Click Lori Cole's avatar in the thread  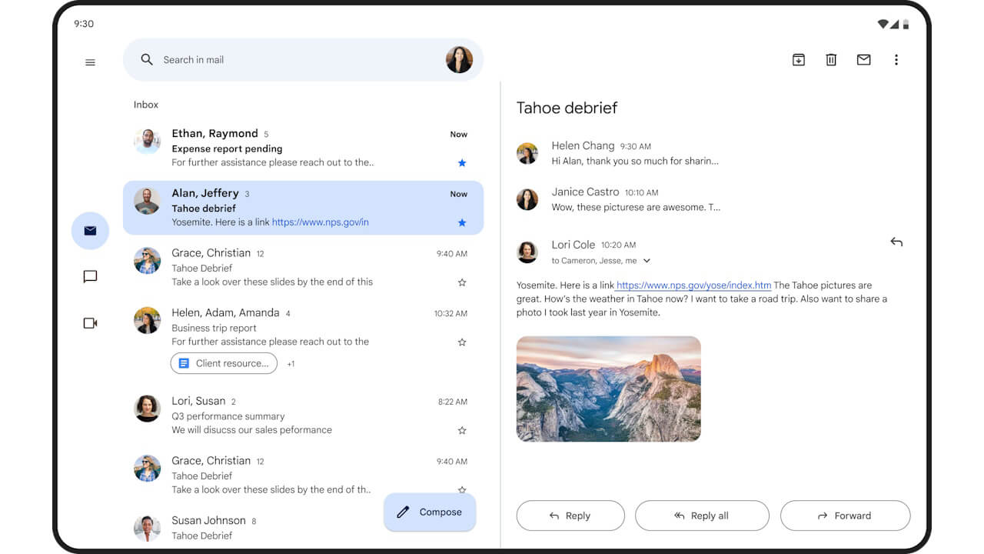pyautogui.click(x=527, y=252)
